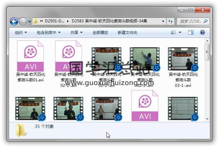The width and height of the screenshot is (219, 148).
Task: Click the greyed Forward navigation arrow
Action: [23, 22]
